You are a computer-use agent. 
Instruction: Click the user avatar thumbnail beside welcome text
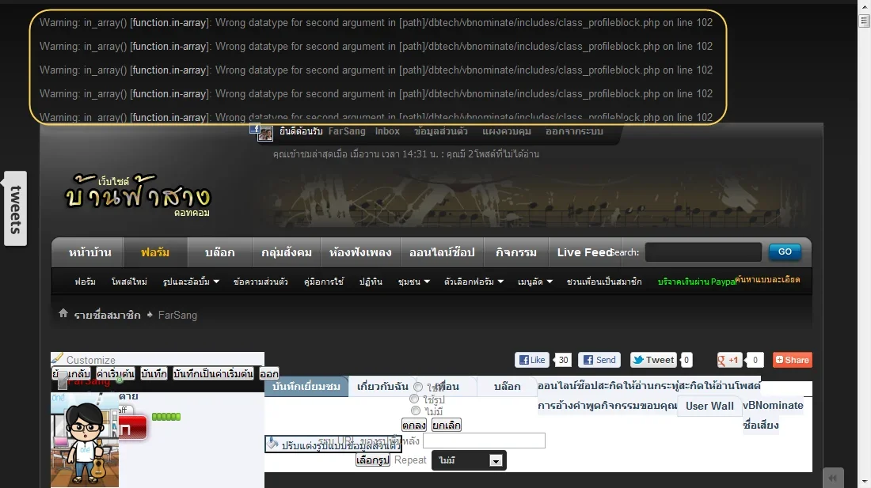tap(265, 134)
